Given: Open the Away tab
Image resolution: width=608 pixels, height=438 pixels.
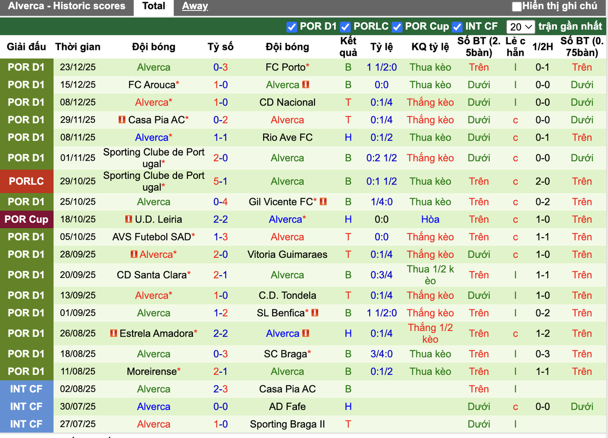Looking at the screenshot, I should tap(195, 6).
